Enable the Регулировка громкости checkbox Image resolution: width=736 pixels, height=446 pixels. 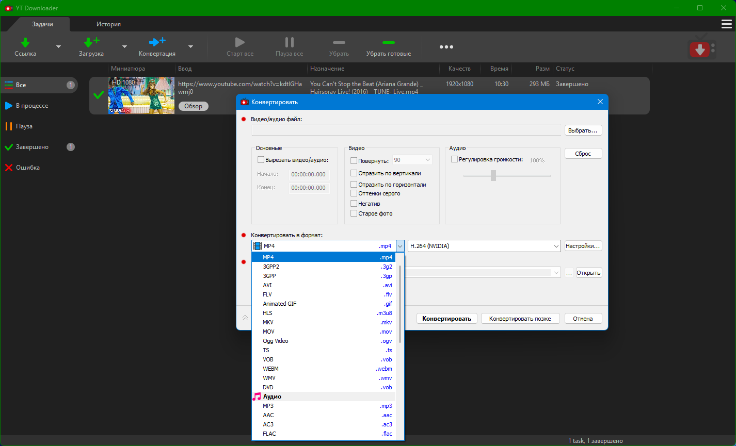point(454,160)
